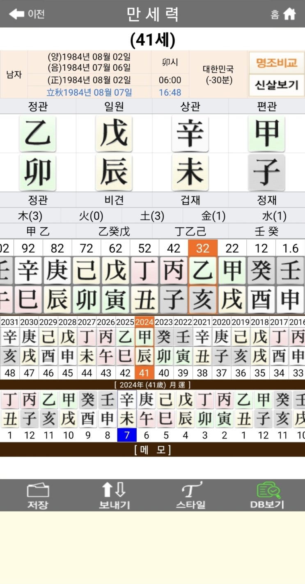Tap the 亥 tile in 32 대운
Viewport: 305px width, 584px height.
tap(203, 300)
